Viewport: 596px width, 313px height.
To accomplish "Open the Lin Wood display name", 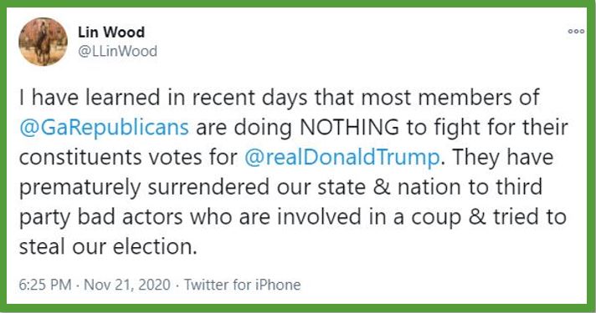I will pos(111,33).
